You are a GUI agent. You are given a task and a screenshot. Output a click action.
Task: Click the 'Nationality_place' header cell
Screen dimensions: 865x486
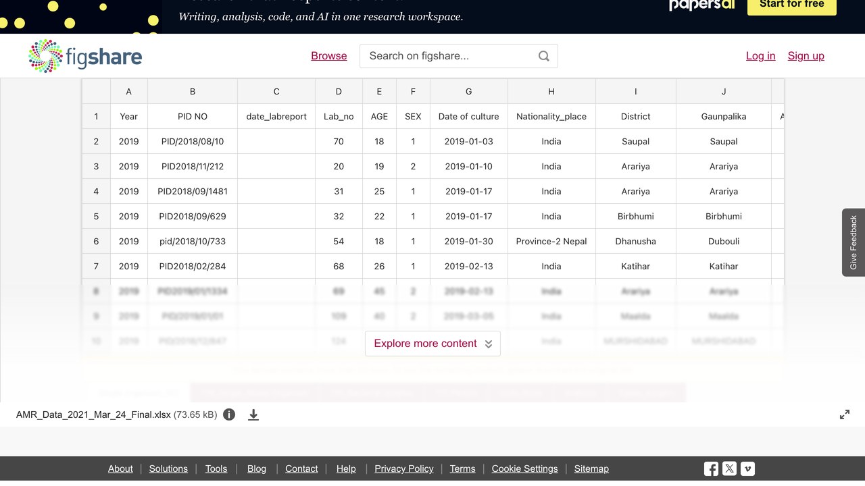click(551, 117)
